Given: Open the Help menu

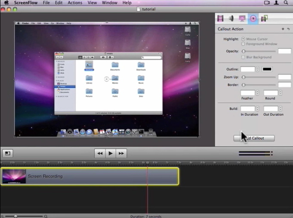Looking at the screenshot, I should (127, 3).
